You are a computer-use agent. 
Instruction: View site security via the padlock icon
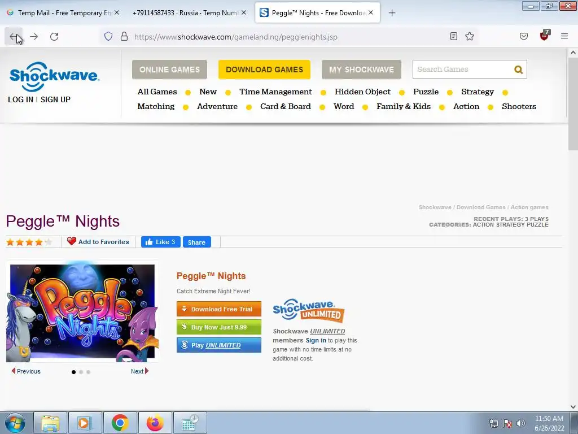(x=124, y=36)
